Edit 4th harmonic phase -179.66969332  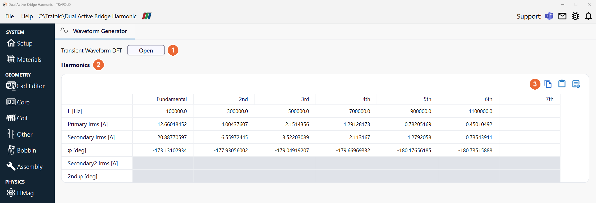click(346, 150)
